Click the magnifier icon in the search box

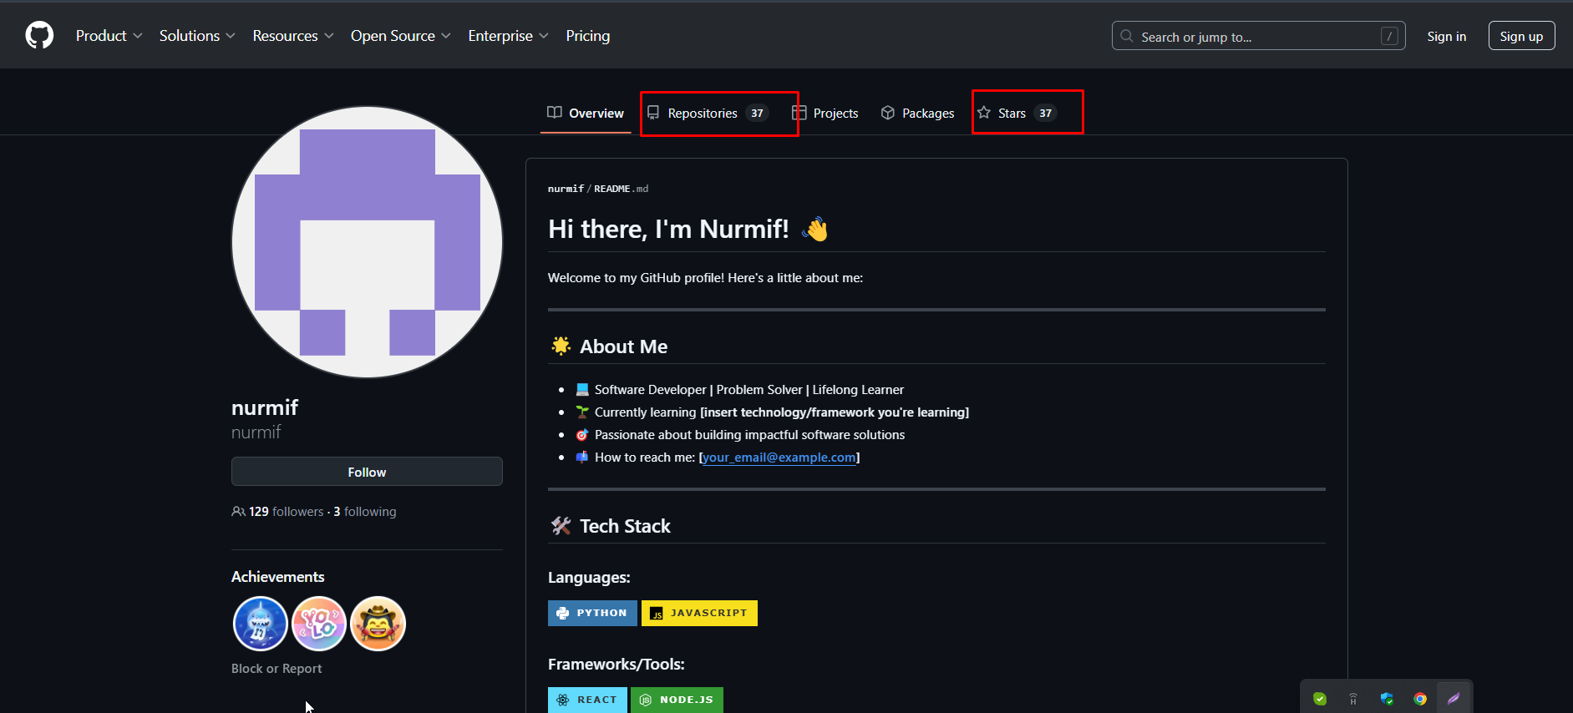click(1127, 36)
